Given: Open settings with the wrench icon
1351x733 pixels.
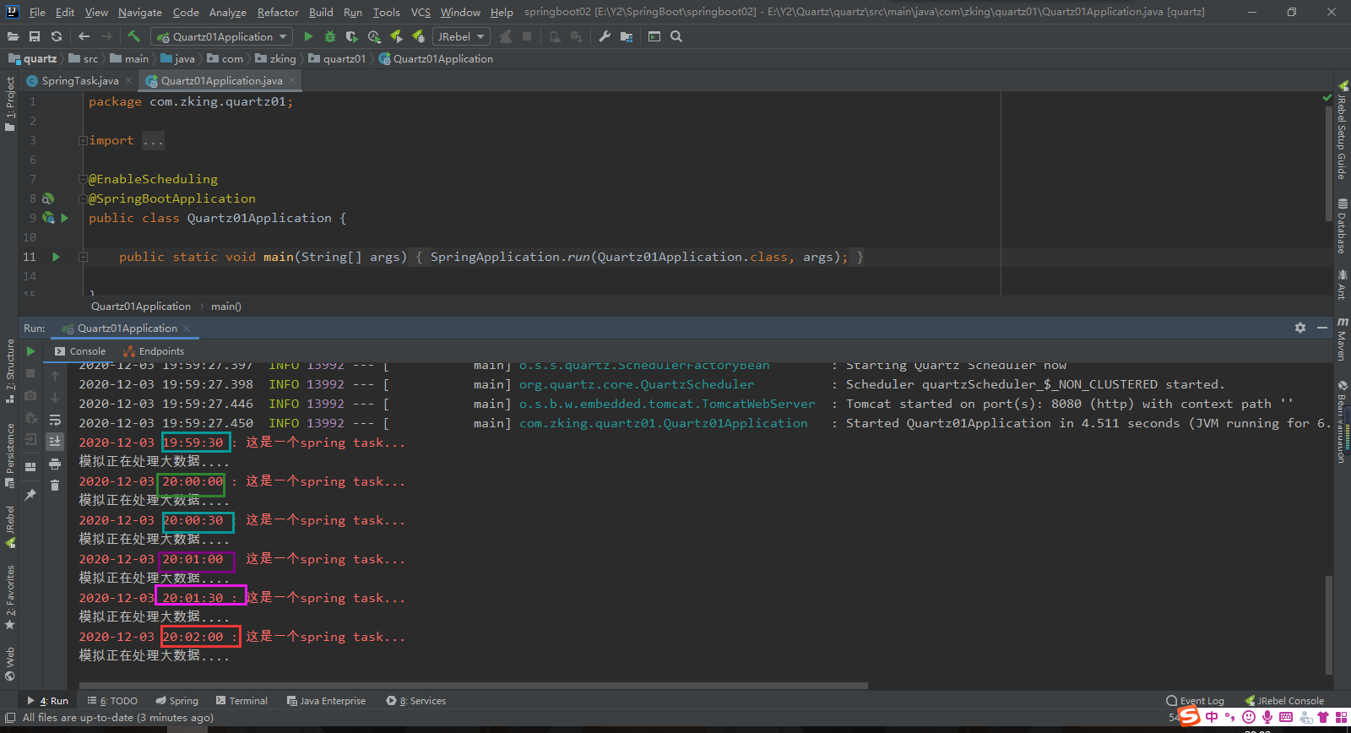Looking at the screenshot, I should [x=605, y=36].
